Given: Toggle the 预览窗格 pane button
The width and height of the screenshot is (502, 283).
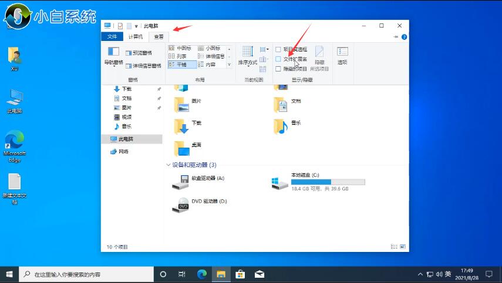Looking at the screenshot, I should coord(139,53).
